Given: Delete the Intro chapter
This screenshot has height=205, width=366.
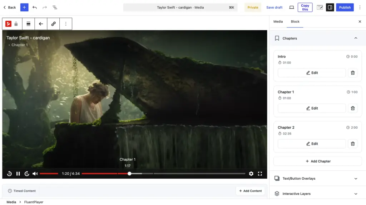Looking at the screenshot, I should pos(353,73).
